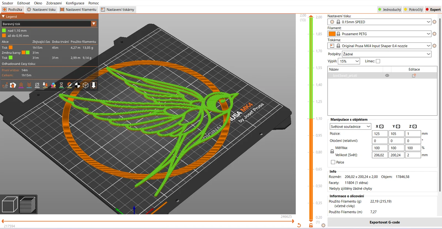Select Expert mode
Screen dimensions: 442x229
click(x=433, y=9)
